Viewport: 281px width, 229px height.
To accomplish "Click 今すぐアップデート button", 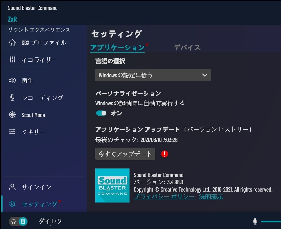I will pyautogui.click(x=125, y=154).
